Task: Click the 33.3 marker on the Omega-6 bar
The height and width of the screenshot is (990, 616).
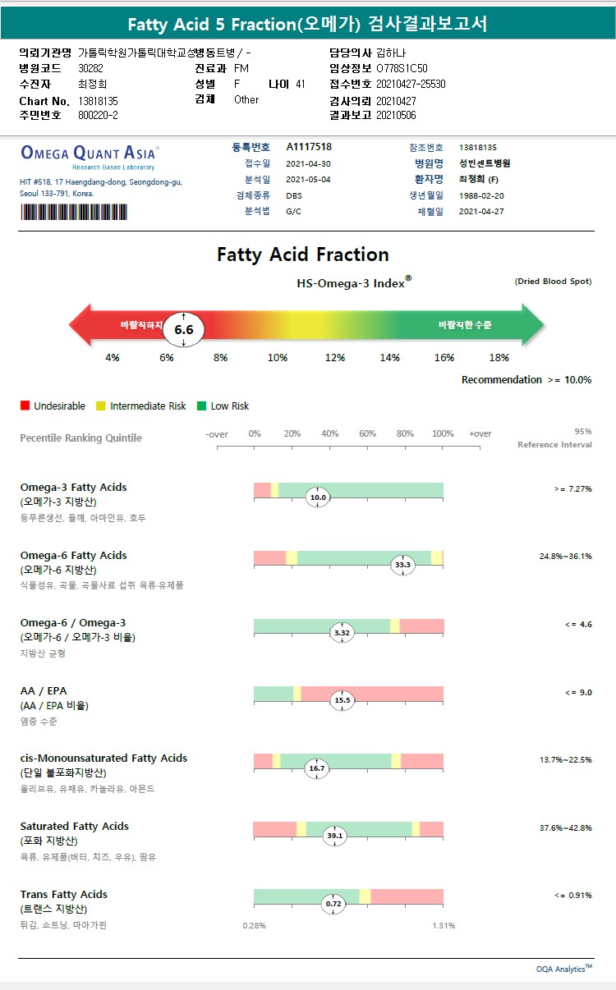Action: [x=402, y=565]
